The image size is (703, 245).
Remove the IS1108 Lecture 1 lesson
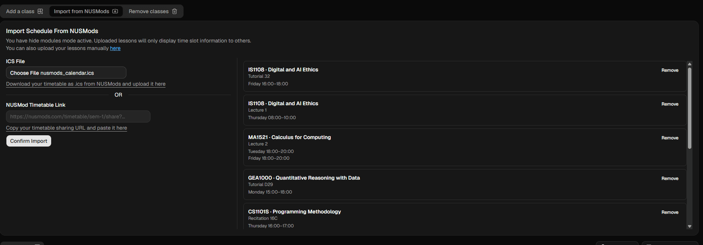click(x=670, y=104)
